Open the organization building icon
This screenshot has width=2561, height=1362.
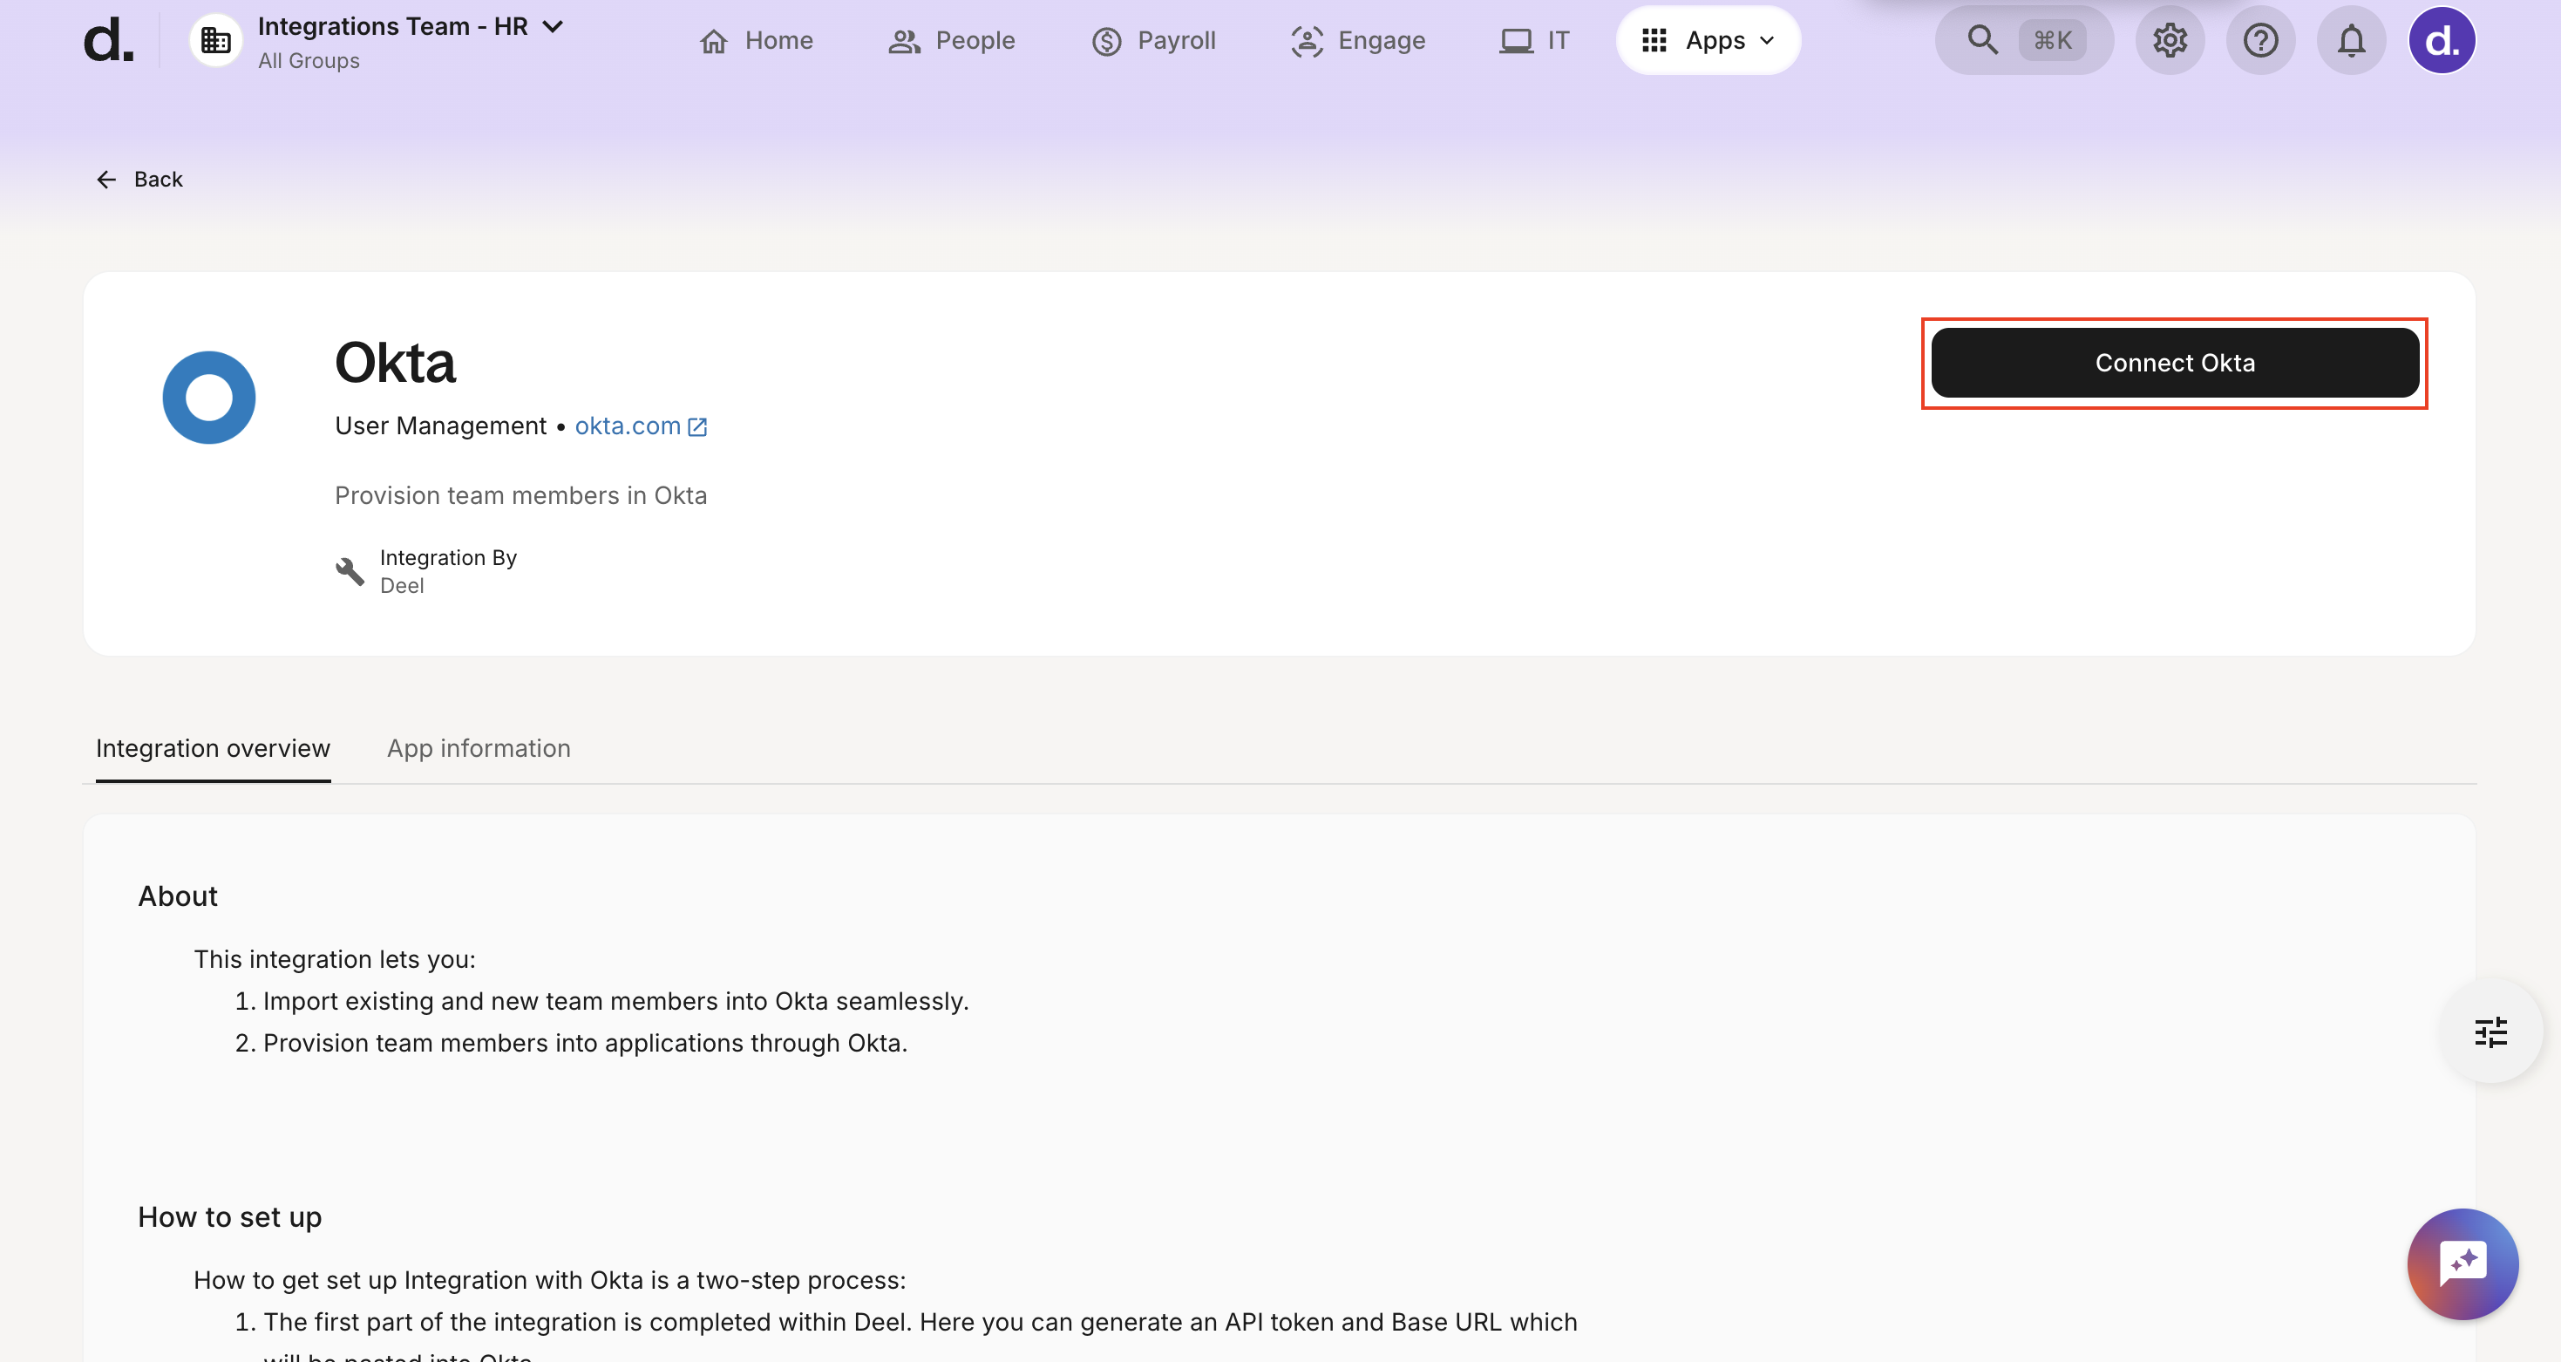[x=215, y=41]
